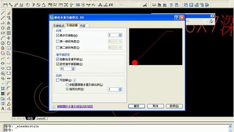The height and width of the screenshot is (132, 234).
Task: Toggle the 設定連字線距離 checkbox
Action: tap(58, 64)
